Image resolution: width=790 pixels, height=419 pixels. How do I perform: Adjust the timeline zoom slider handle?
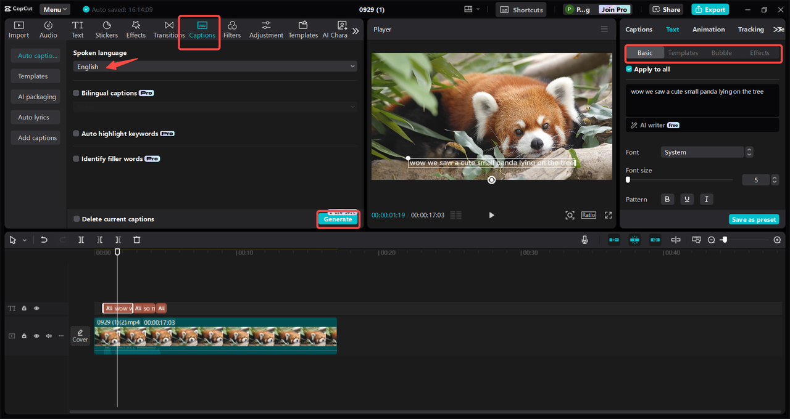(x=725, y=240)
